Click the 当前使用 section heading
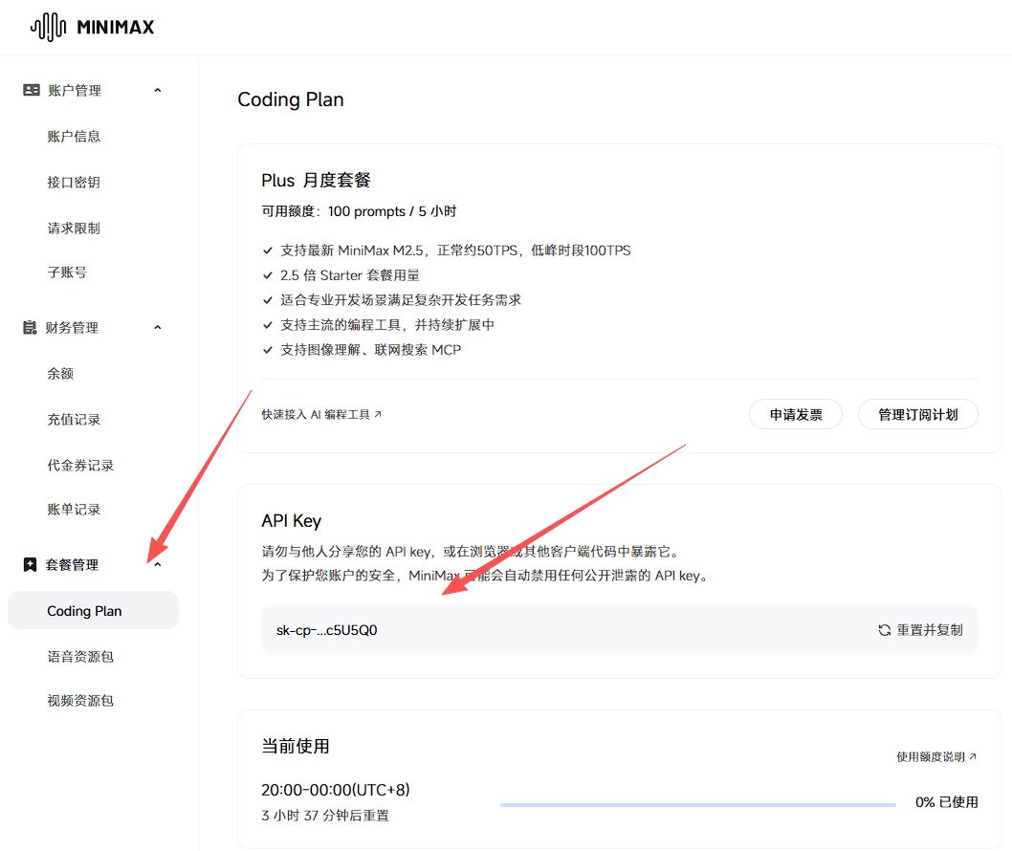The image size is (1012, 851). pyautogui.click(x=295, y=746)
